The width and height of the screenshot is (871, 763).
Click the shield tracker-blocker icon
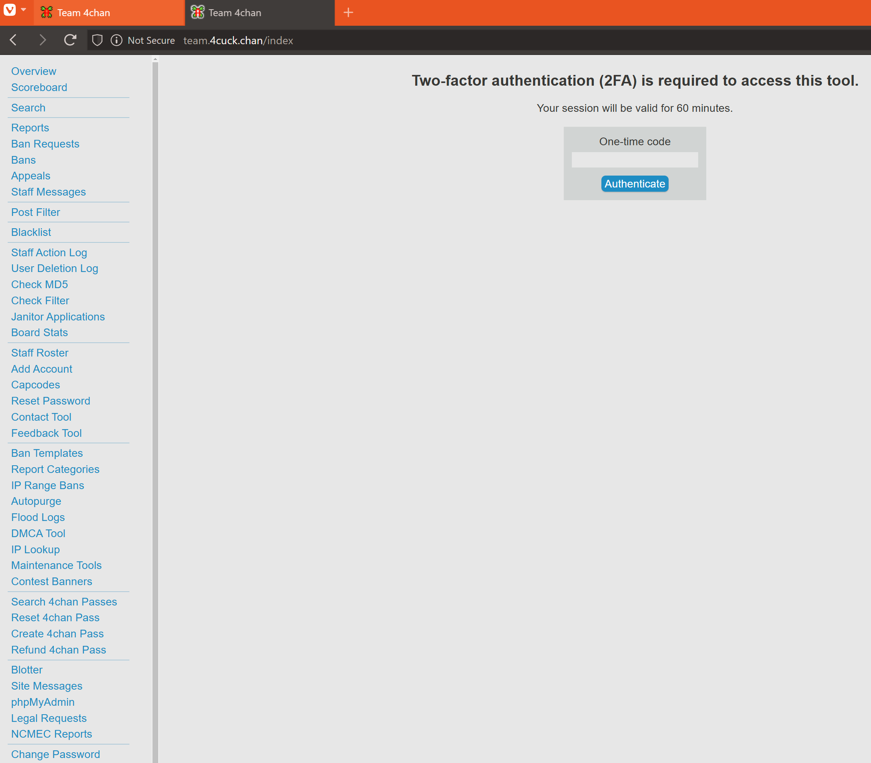click(98, 40)
